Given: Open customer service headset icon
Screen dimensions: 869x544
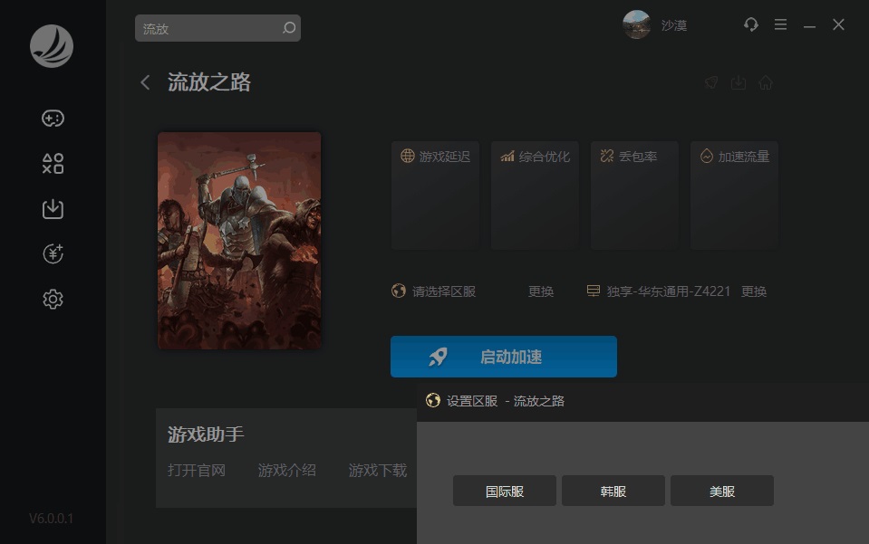Looking at the screenshot, I should click(751, 24).
